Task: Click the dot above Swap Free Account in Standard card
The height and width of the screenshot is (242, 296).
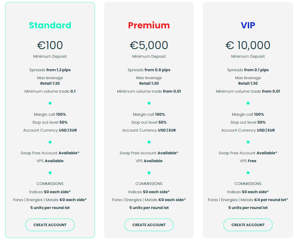Action: (50, 142)
